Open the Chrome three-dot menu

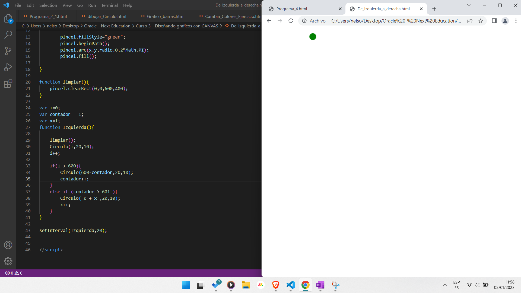[516, 21]
